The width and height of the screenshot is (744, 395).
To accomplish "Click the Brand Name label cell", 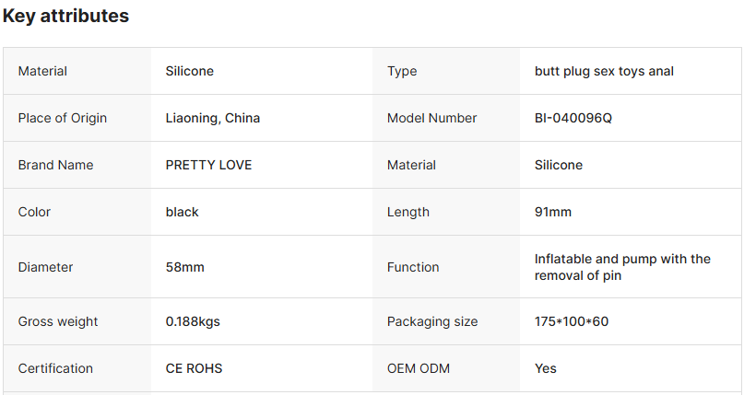I will click(x=77, y=165).
